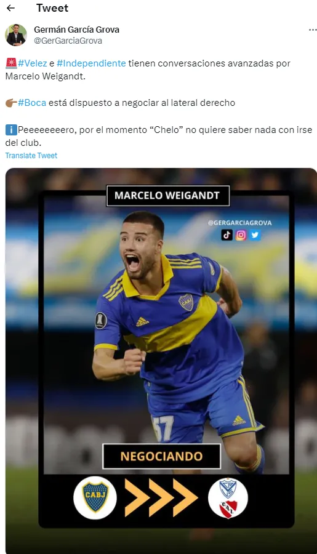The width and height of the screenshot is (317, 554).
Task: Click the orange triple chevron arrows
Action: tap(161, 497)
